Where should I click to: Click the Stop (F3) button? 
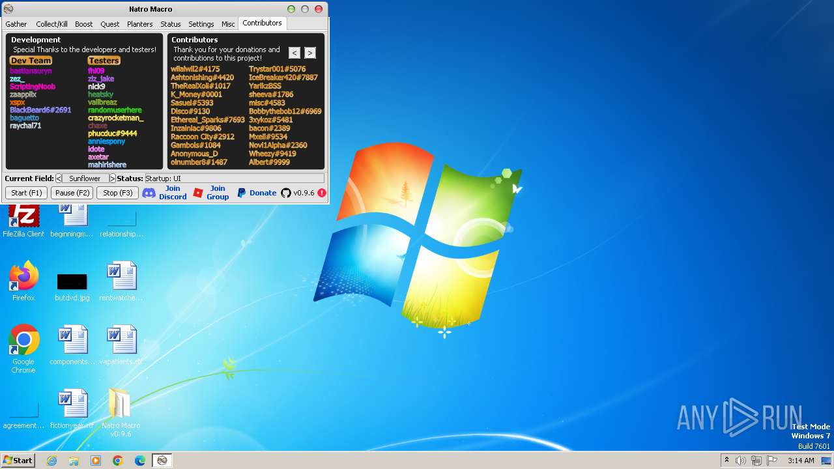click(118, 193)
